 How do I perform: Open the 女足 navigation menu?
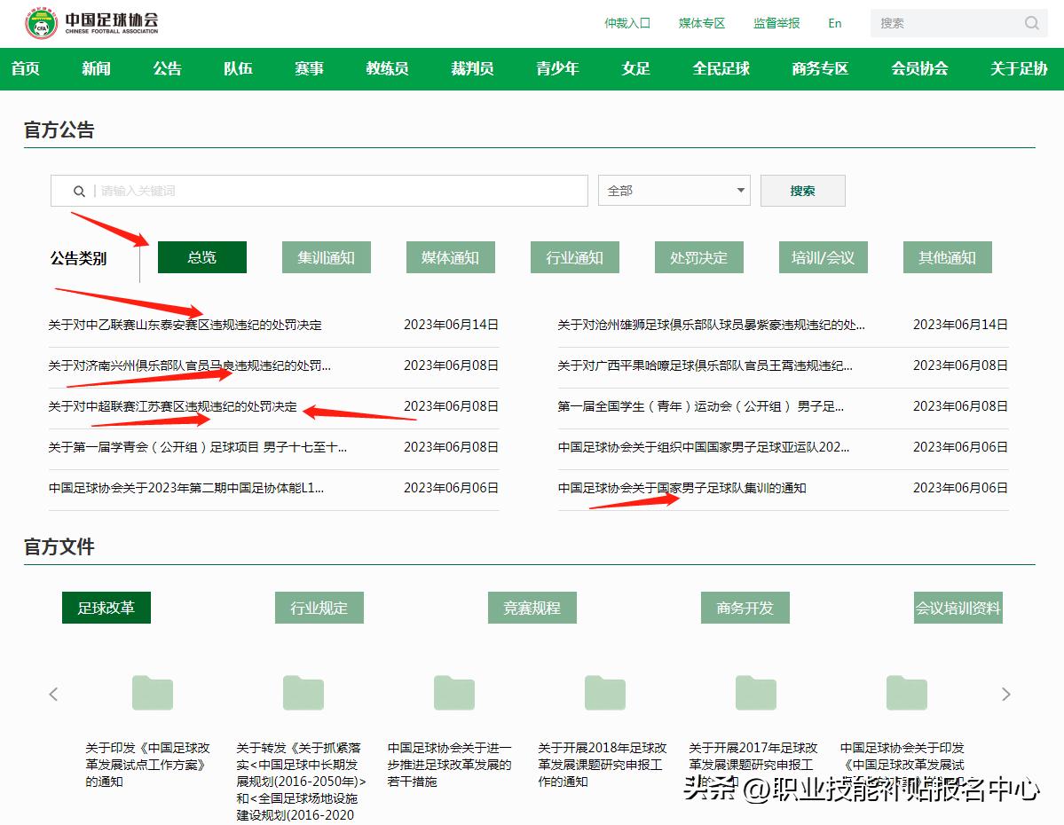coord(635,68)
